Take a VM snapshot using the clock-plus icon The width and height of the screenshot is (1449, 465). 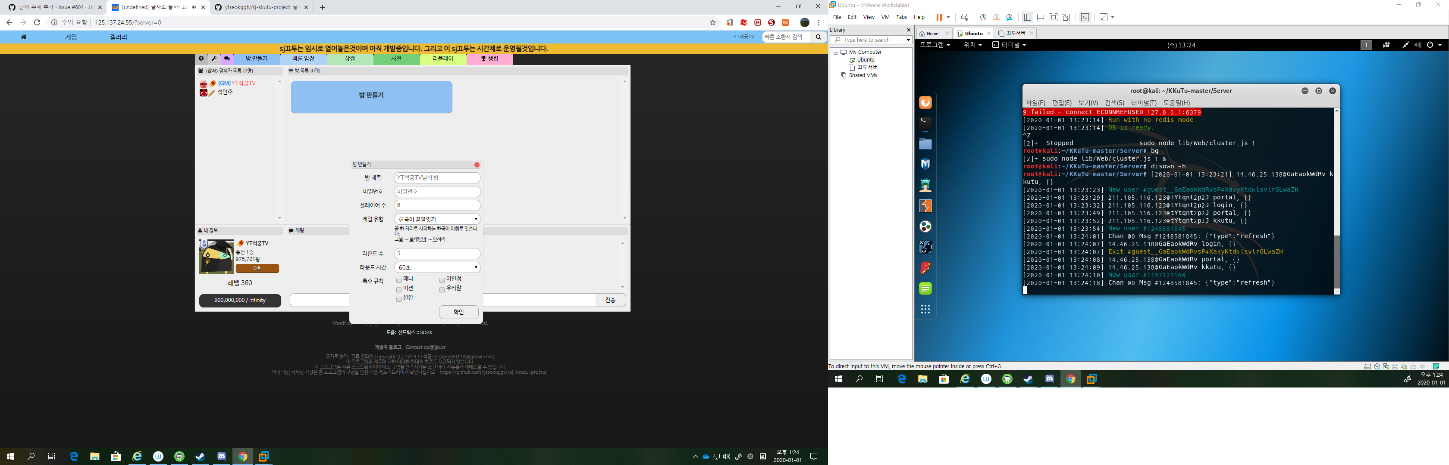pos(983,17)
